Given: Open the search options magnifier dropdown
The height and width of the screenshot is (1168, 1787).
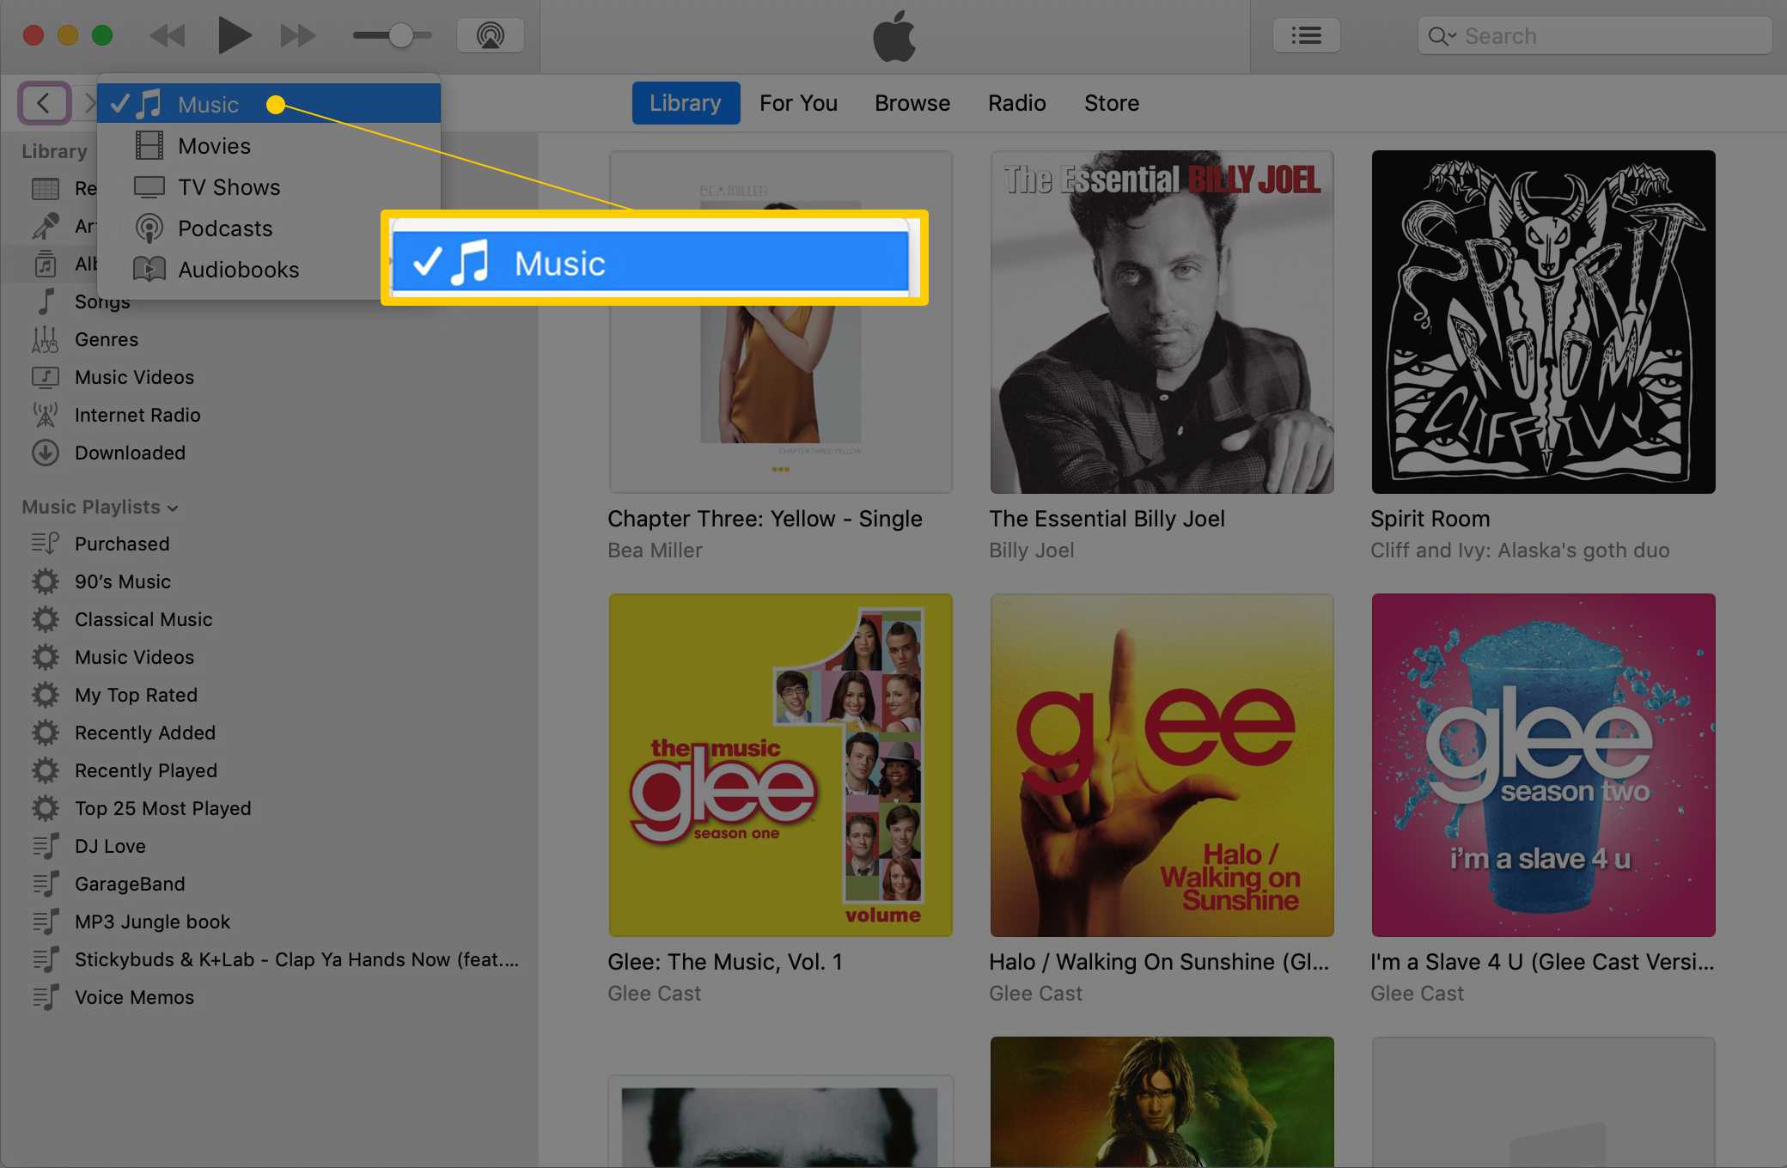Looking at the screenshot, I should pyautogui.click(x=1442, y=36).
